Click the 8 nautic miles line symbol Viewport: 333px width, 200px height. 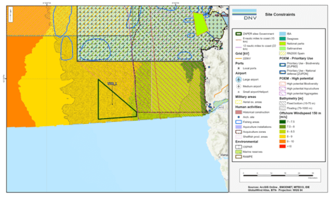click(239, 40)
